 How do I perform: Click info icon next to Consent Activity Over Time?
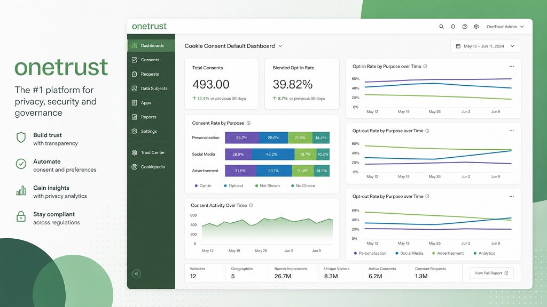pos(251,205)
